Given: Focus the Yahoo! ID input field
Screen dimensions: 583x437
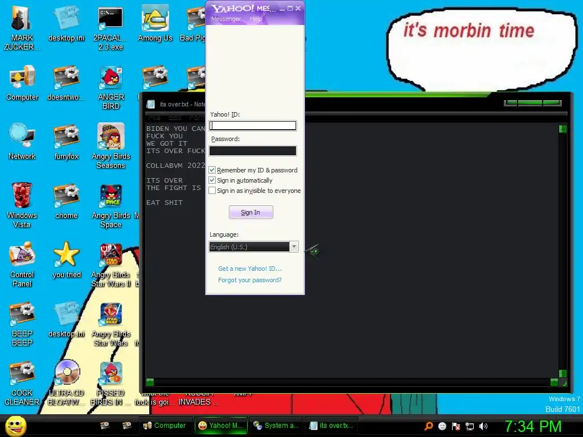Looking at the screenshot, I should (253, 126).
